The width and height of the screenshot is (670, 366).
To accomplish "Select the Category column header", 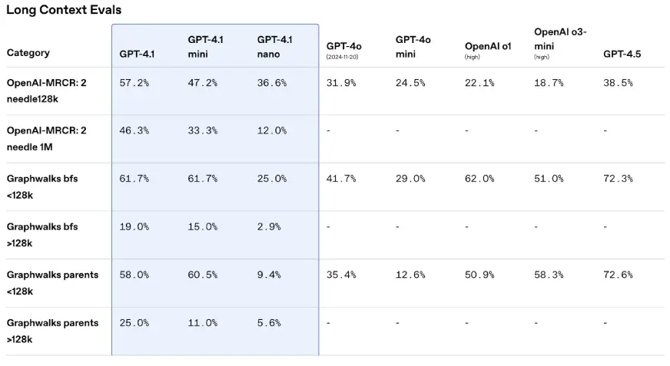I will point(28,53).
